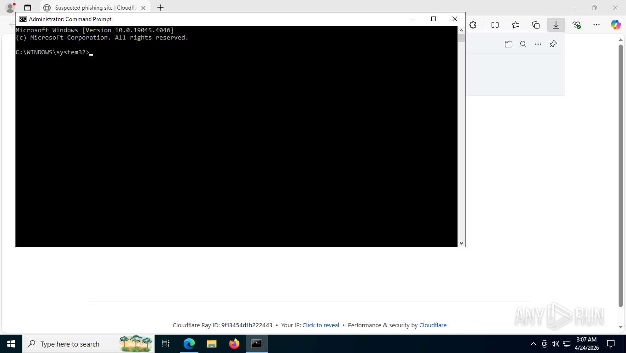Open File Explorer from taskbar
The height and width of the screenshot is (353, 626).
(x=212, y=344)
